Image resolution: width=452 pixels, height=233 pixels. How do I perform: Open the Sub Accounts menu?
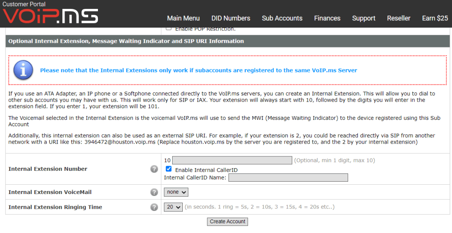[x=282, y=18]
